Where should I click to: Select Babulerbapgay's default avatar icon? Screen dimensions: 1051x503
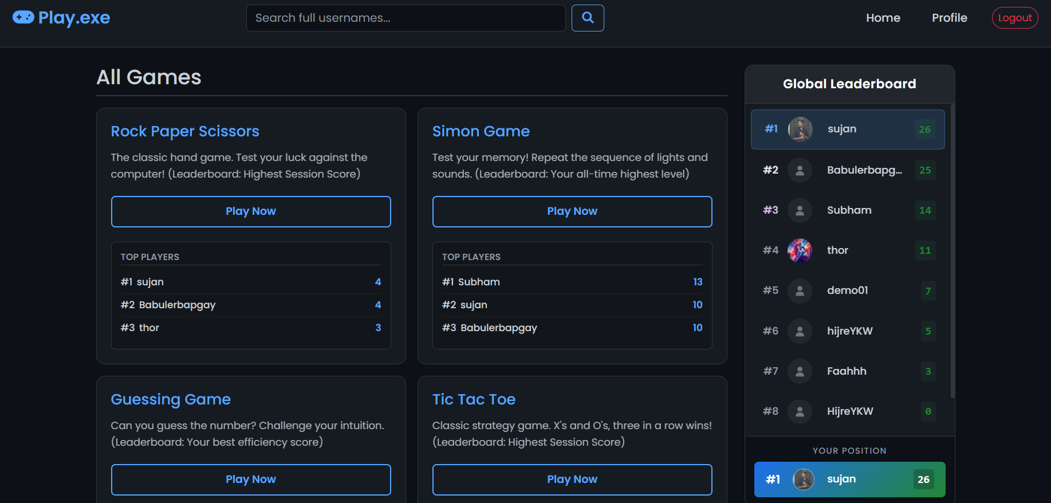coord(800,170)
